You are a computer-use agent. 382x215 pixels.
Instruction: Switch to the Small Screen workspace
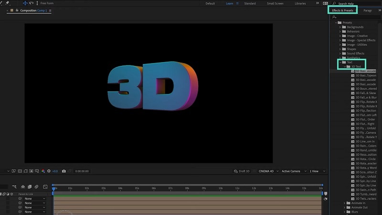(x=275, y=3)
